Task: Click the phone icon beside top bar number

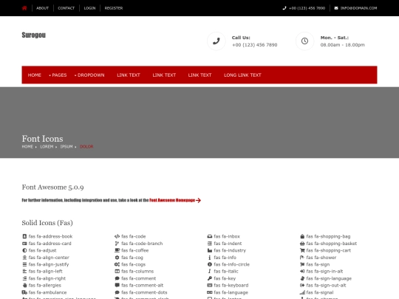Action: point(284,8)
